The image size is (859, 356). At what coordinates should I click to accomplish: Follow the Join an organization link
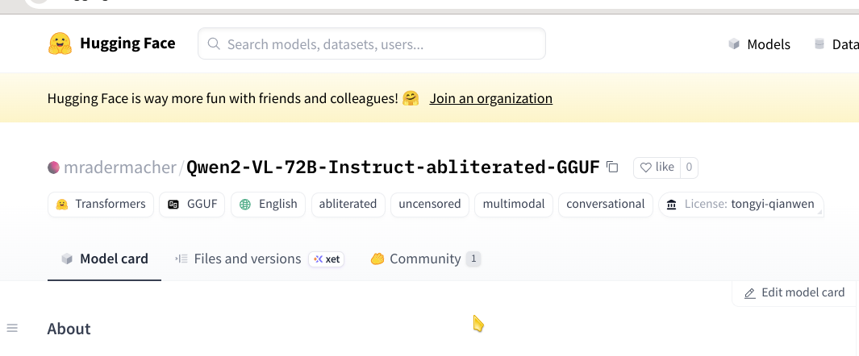[491, 98]
